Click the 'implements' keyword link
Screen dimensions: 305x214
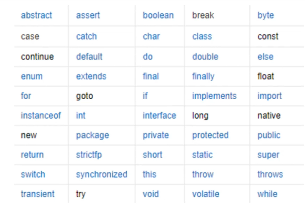pyautogui.click(x=214, y=96)
